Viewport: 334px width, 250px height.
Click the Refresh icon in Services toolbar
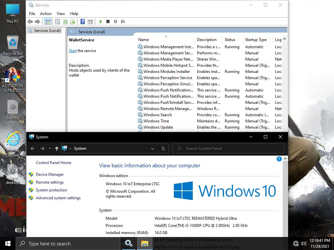(x=65, y=21)
